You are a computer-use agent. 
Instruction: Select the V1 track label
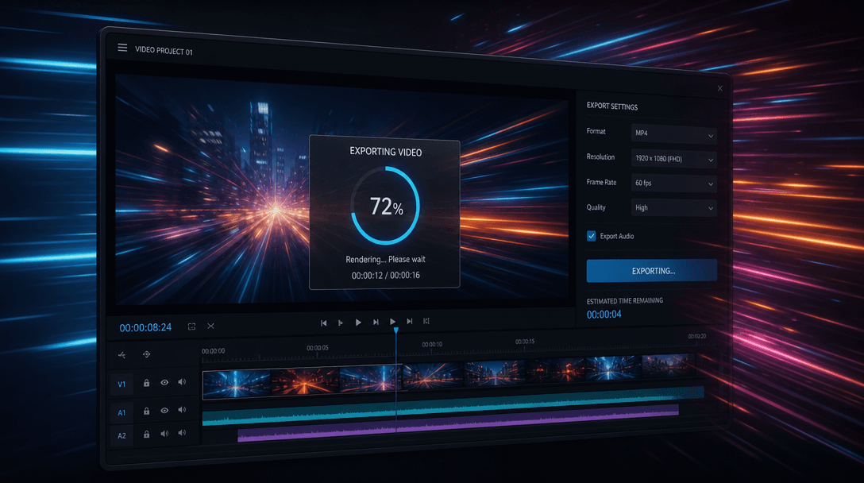click(121, 384)
